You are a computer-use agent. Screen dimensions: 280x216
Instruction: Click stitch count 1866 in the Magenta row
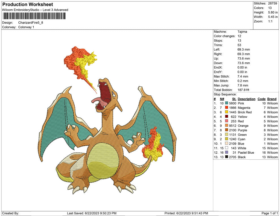coord(233,107)
